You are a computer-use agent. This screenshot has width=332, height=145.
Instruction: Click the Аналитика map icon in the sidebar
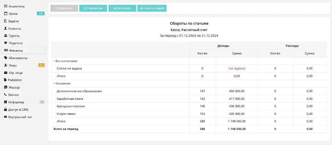(6, 6)
